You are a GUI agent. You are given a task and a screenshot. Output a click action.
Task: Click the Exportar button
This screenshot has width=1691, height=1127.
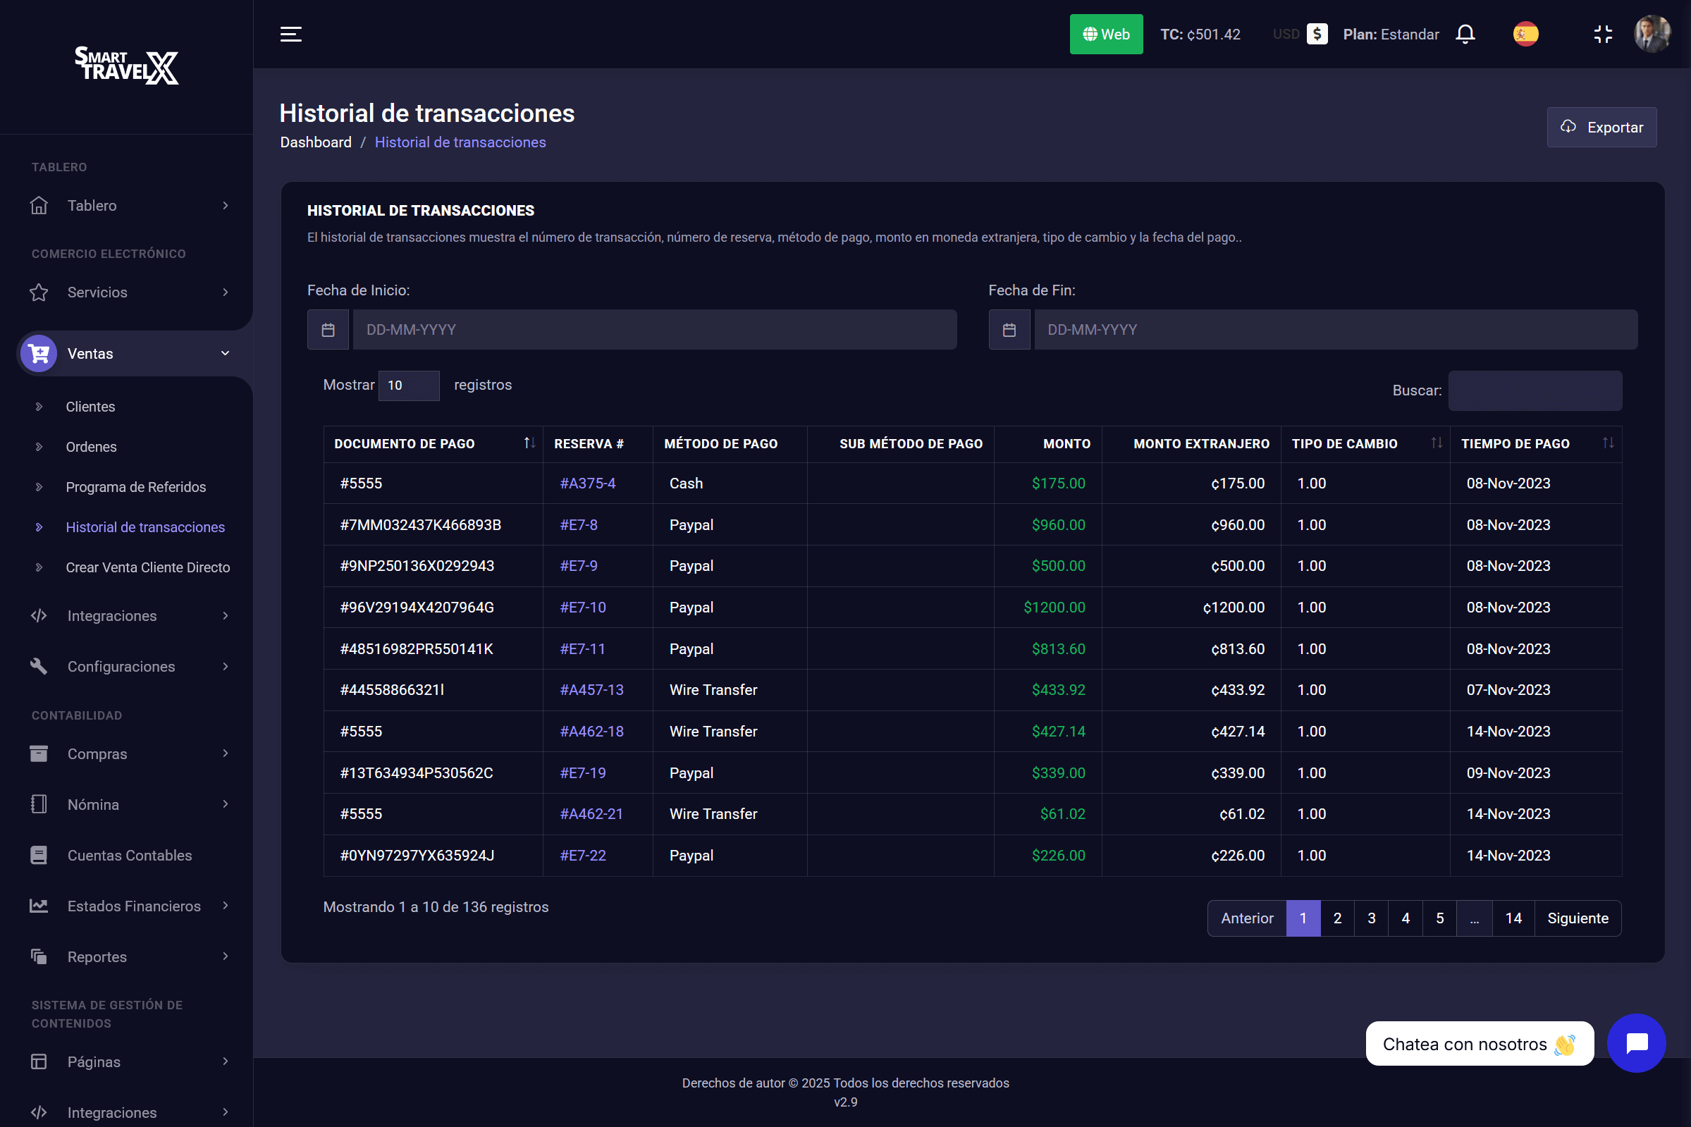[1601, 127]
